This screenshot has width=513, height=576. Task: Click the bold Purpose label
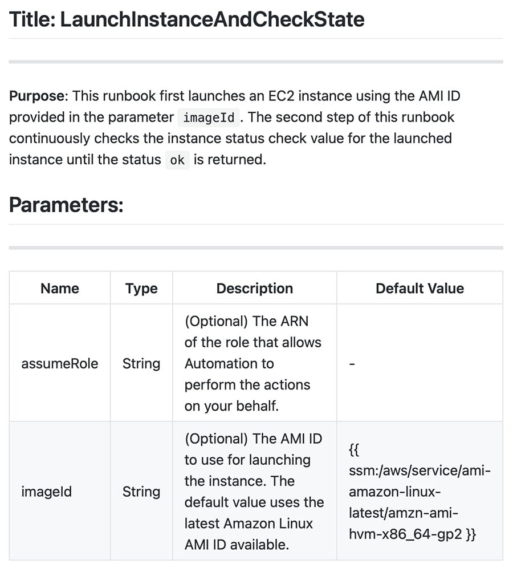[x=38, y=96]
